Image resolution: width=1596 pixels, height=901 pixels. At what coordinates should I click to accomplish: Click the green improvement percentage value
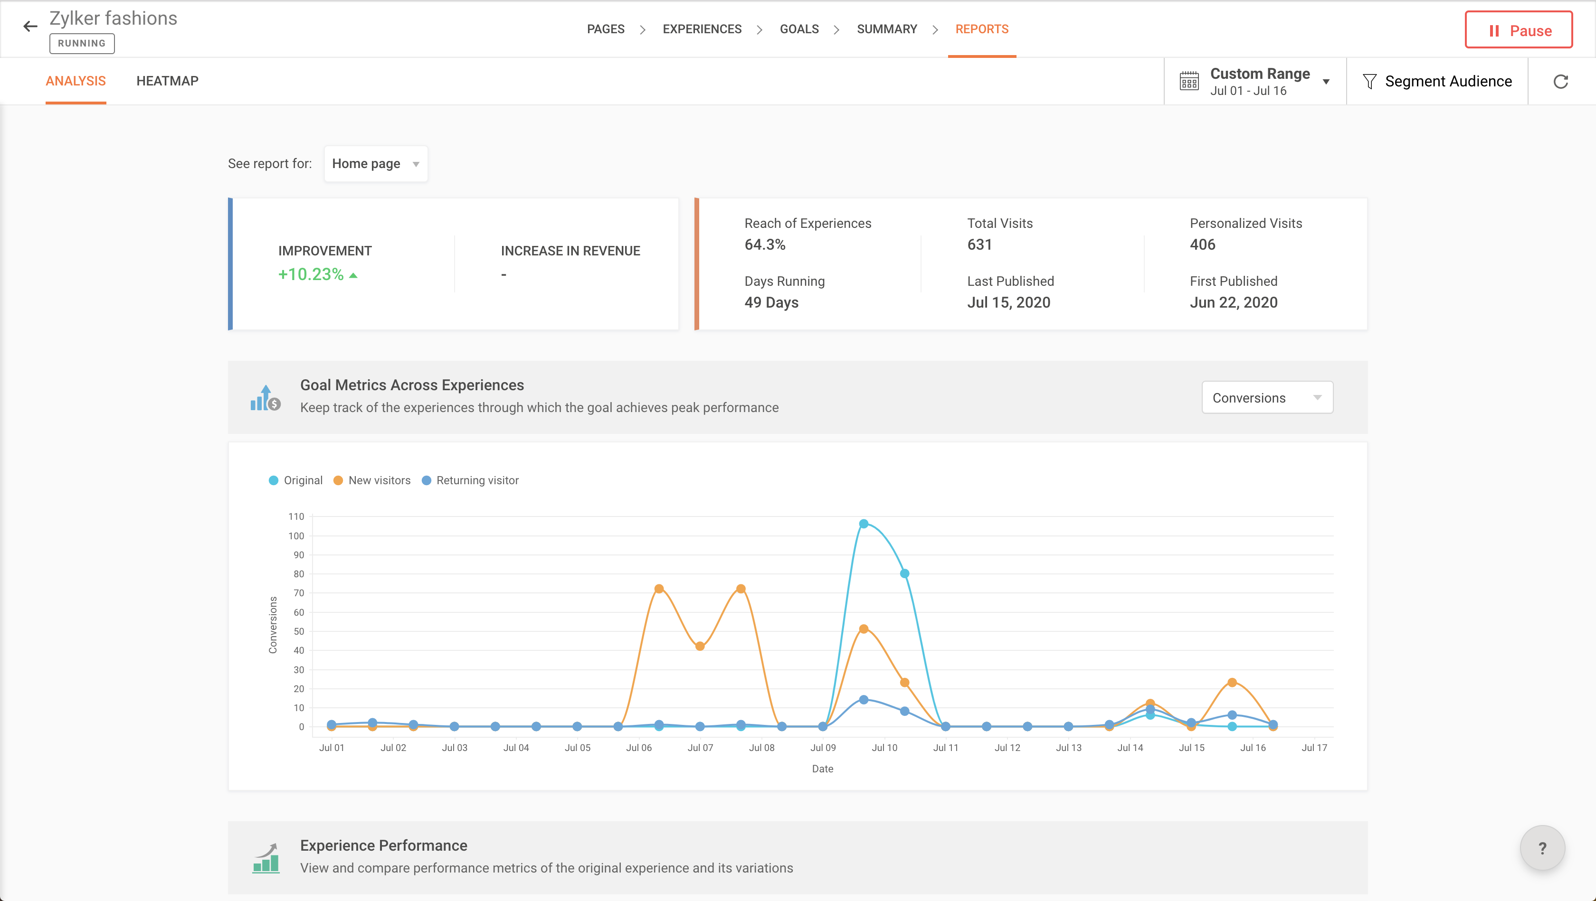311,274
